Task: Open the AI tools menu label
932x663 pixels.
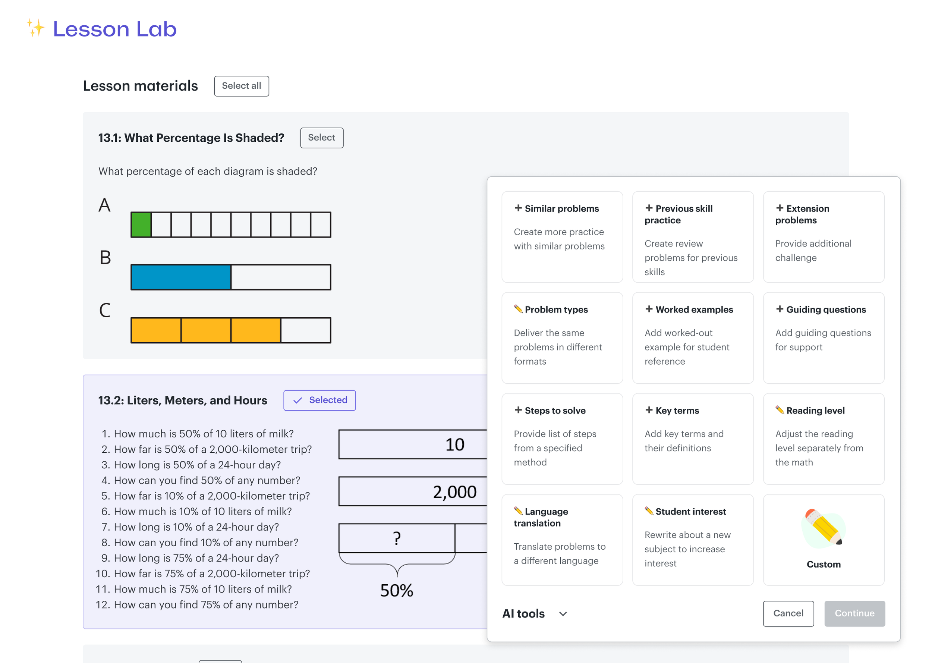Action: (523, 614)
